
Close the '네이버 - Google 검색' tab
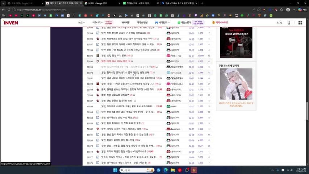coord(119,3)
